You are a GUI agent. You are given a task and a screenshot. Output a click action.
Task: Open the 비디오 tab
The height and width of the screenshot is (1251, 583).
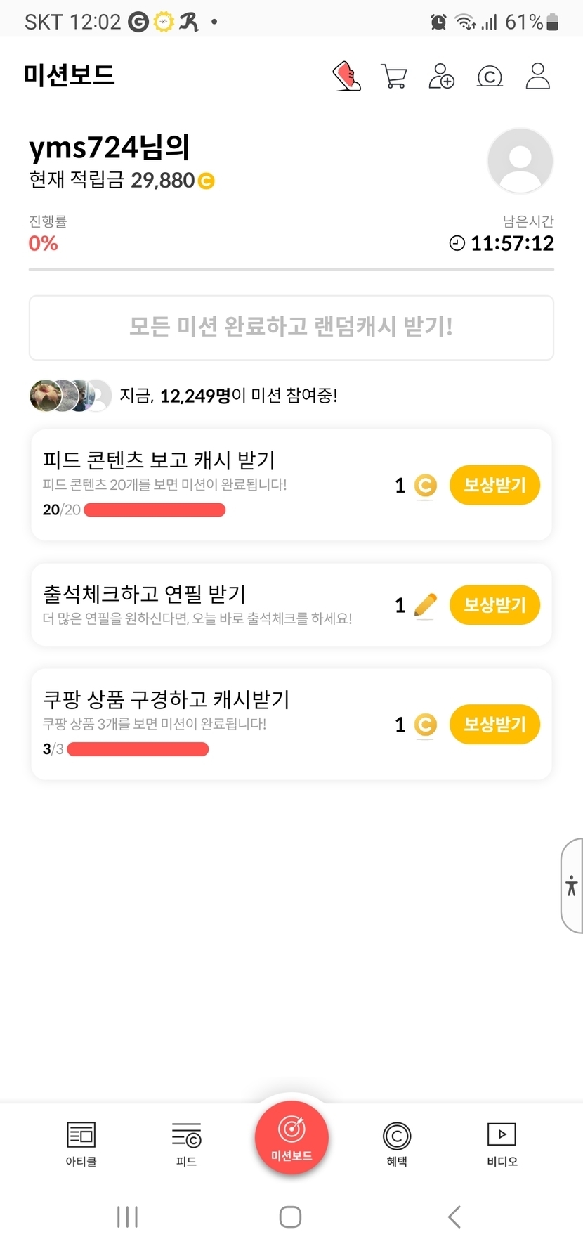502,1143
